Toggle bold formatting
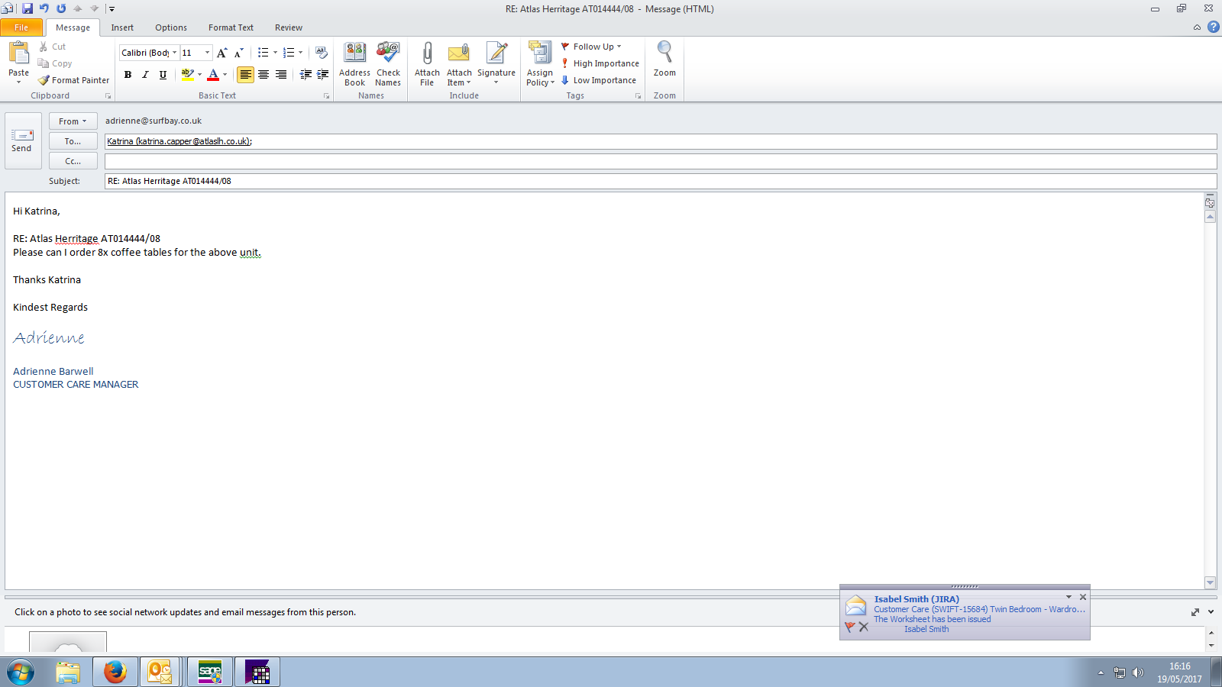Screen dimensions: 1222x687 pyautogui.click(x=128, y=75)
